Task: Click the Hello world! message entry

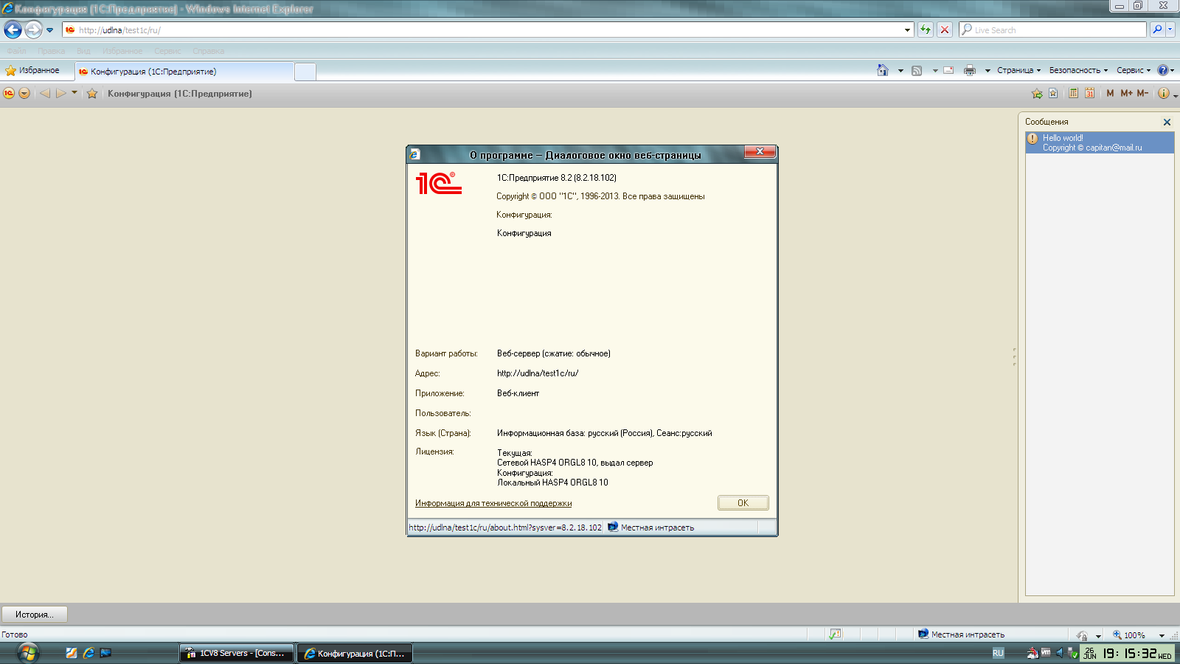Action: click(x=1100, y=142)
